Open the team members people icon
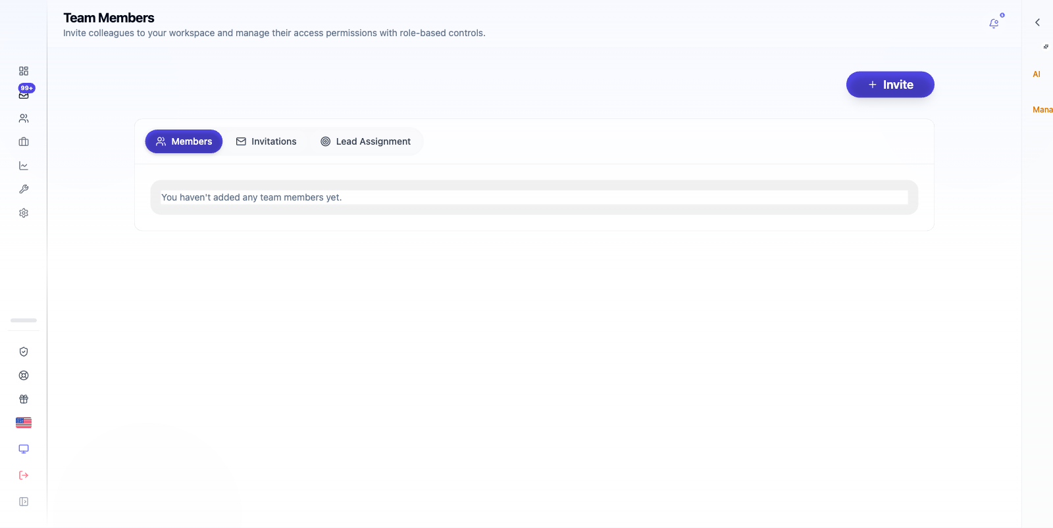This screenshot has width=1053, height=528. tap(24, 118)
